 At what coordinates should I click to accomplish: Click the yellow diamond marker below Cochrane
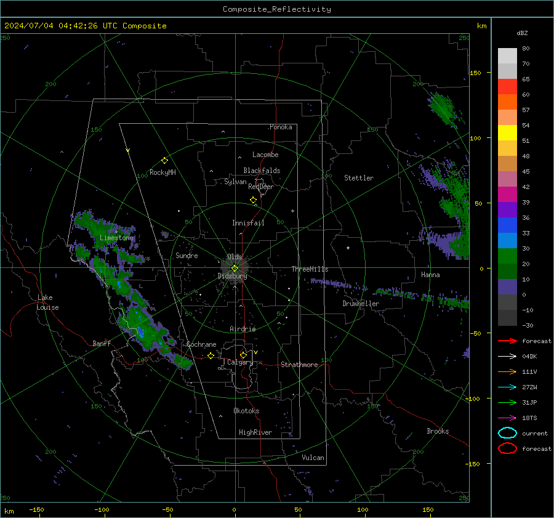(x=211, y=355)
